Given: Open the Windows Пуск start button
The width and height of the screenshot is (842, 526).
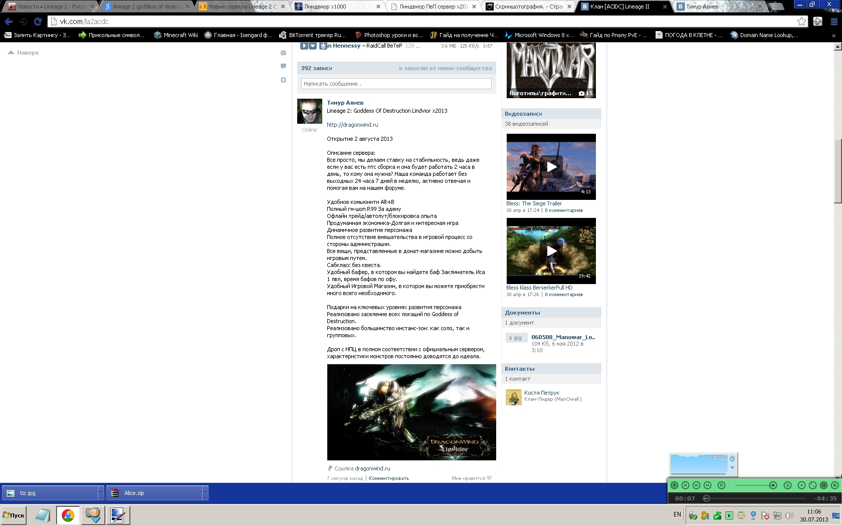Looking at the screenshot, I should (x=14, y=515).
